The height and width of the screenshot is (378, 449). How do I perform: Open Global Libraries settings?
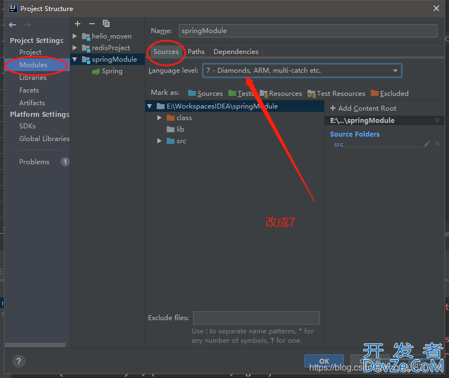coord(45,139)
